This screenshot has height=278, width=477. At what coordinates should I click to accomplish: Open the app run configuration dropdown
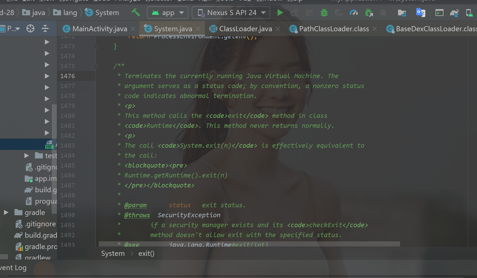[168, 12]
